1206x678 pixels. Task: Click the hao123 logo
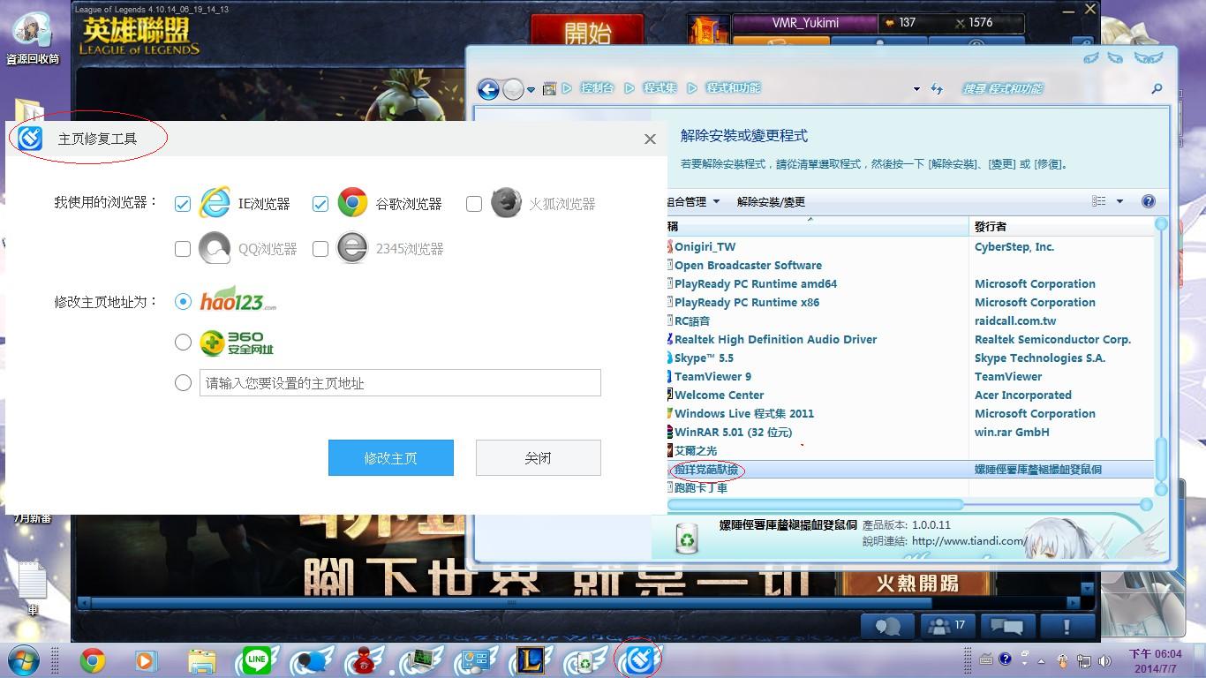coord(237,298)
